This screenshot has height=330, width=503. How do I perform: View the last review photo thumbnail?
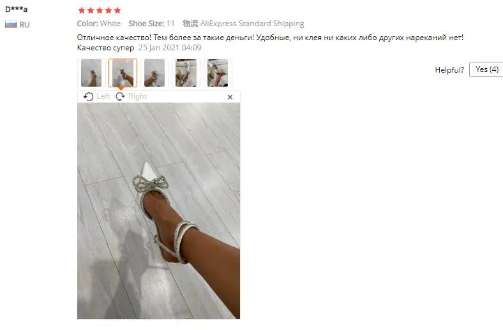click(218, 73)
